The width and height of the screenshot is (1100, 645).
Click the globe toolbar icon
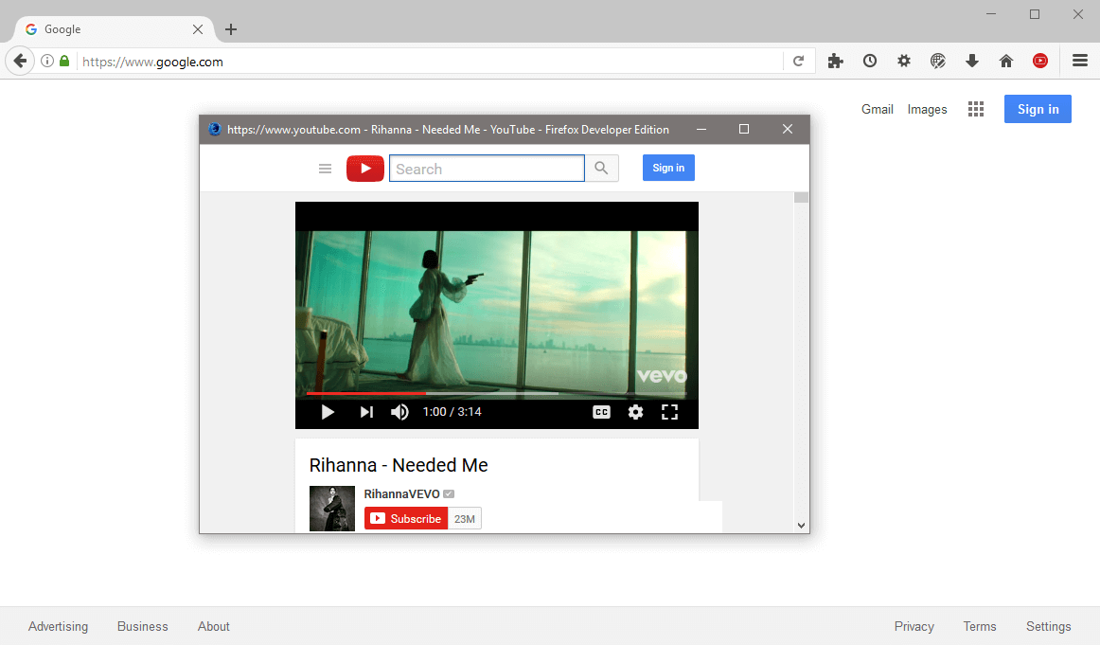tap(938, 61)
